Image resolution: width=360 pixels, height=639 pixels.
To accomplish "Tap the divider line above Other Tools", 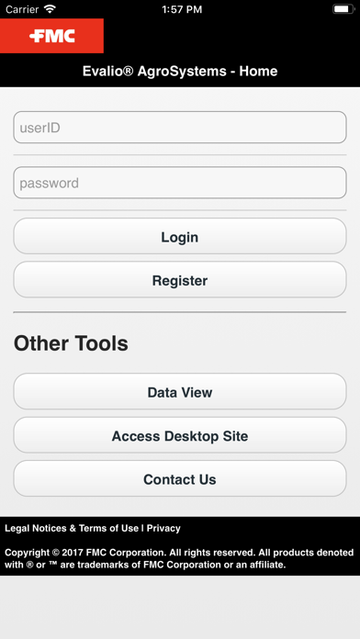I will 180,312.
